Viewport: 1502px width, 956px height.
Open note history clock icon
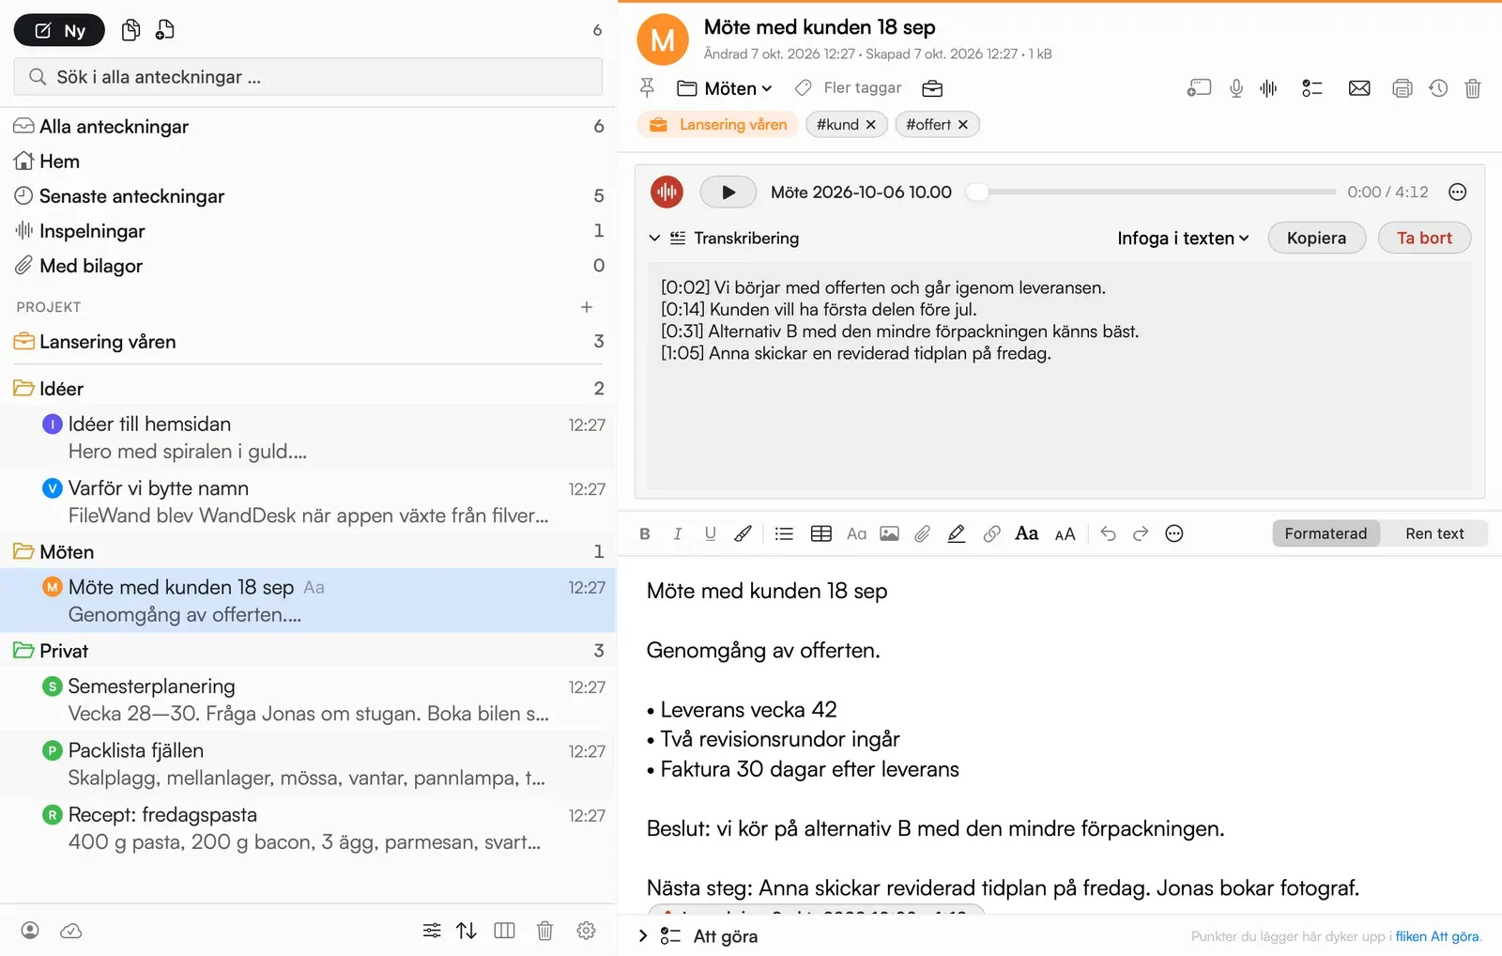point(1438,88)
